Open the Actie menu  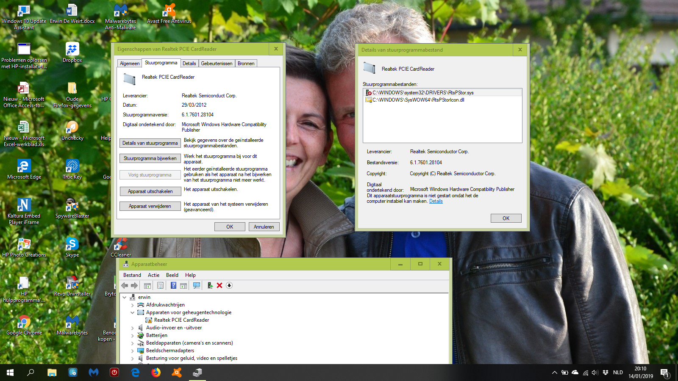(153, 275)
